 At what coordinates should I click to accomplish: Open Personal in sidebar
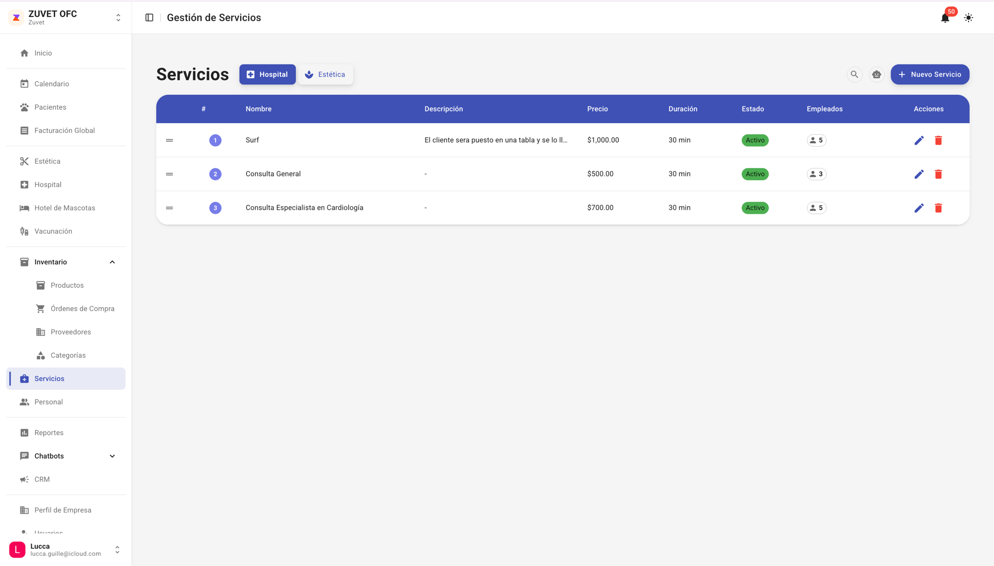tap(66, 402)
